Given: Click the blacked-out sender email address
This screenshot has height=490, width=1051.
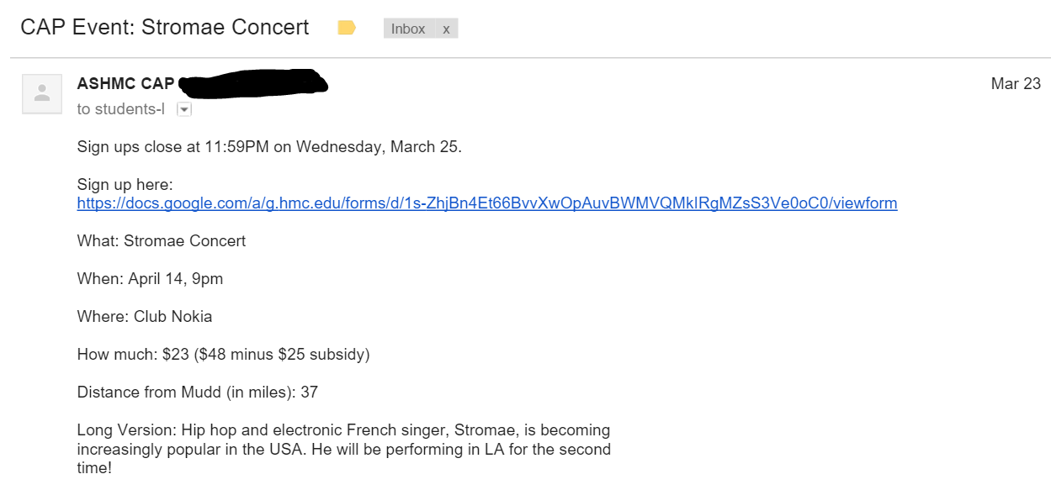Looking at the screenshot, I should 253,82.
